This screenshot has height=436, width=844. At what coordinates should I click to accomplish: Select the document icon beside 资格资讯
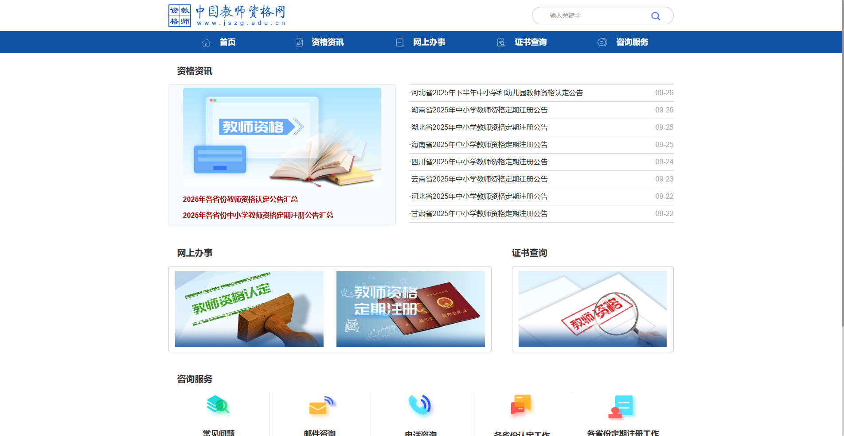[x=299, y=42]
